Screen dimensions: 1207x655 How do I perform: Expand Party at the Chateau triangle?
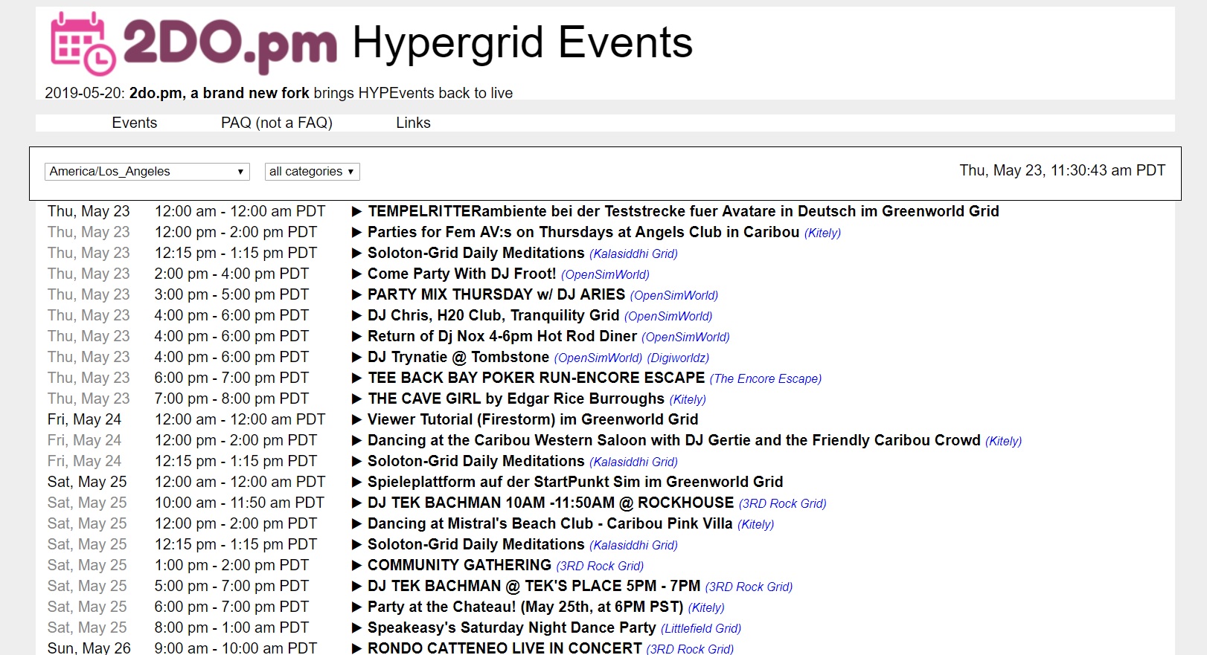356,607
